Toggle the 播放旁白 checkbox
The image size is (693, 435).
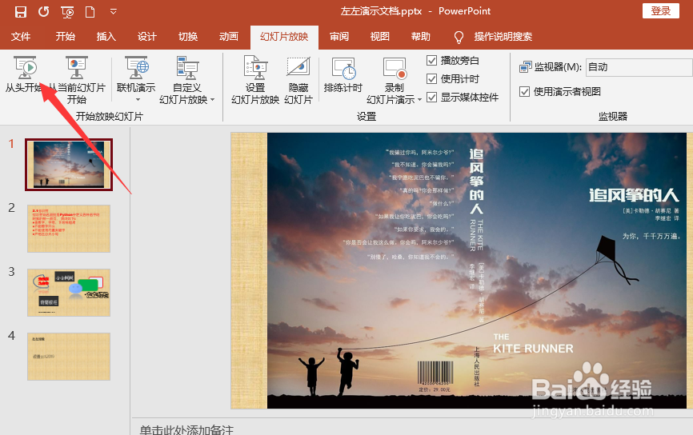pyautogui.click(x=432, y=61)
